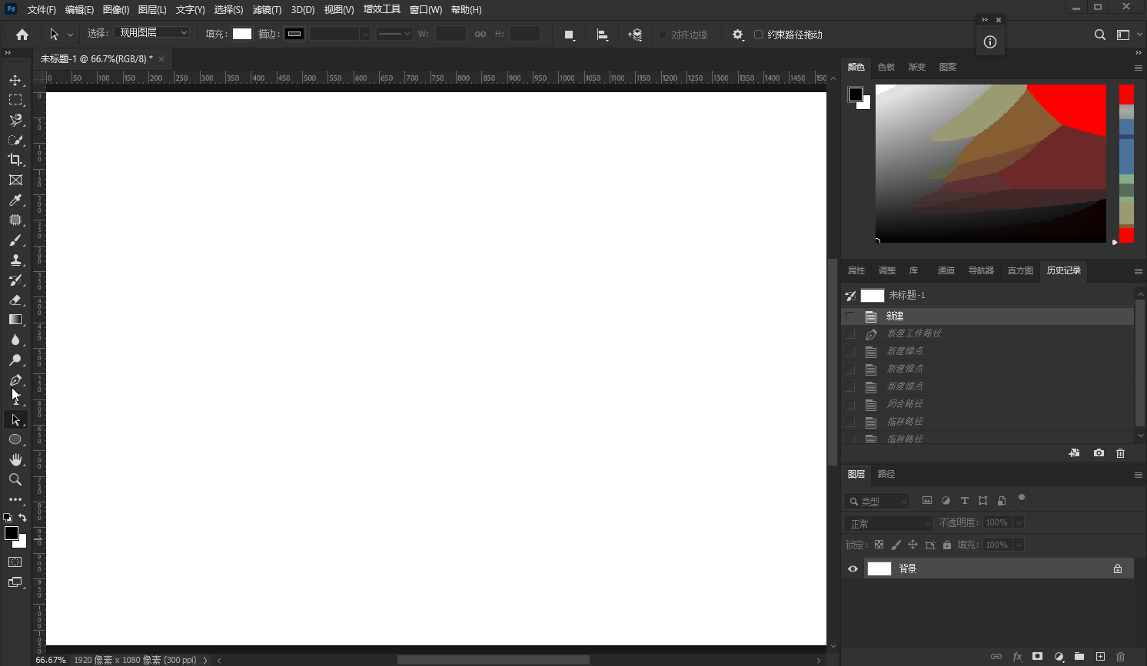The height and width of the screenshot is (666, 1147).
Task: Toggle lock transparent pixels
Action: (879, 545)
